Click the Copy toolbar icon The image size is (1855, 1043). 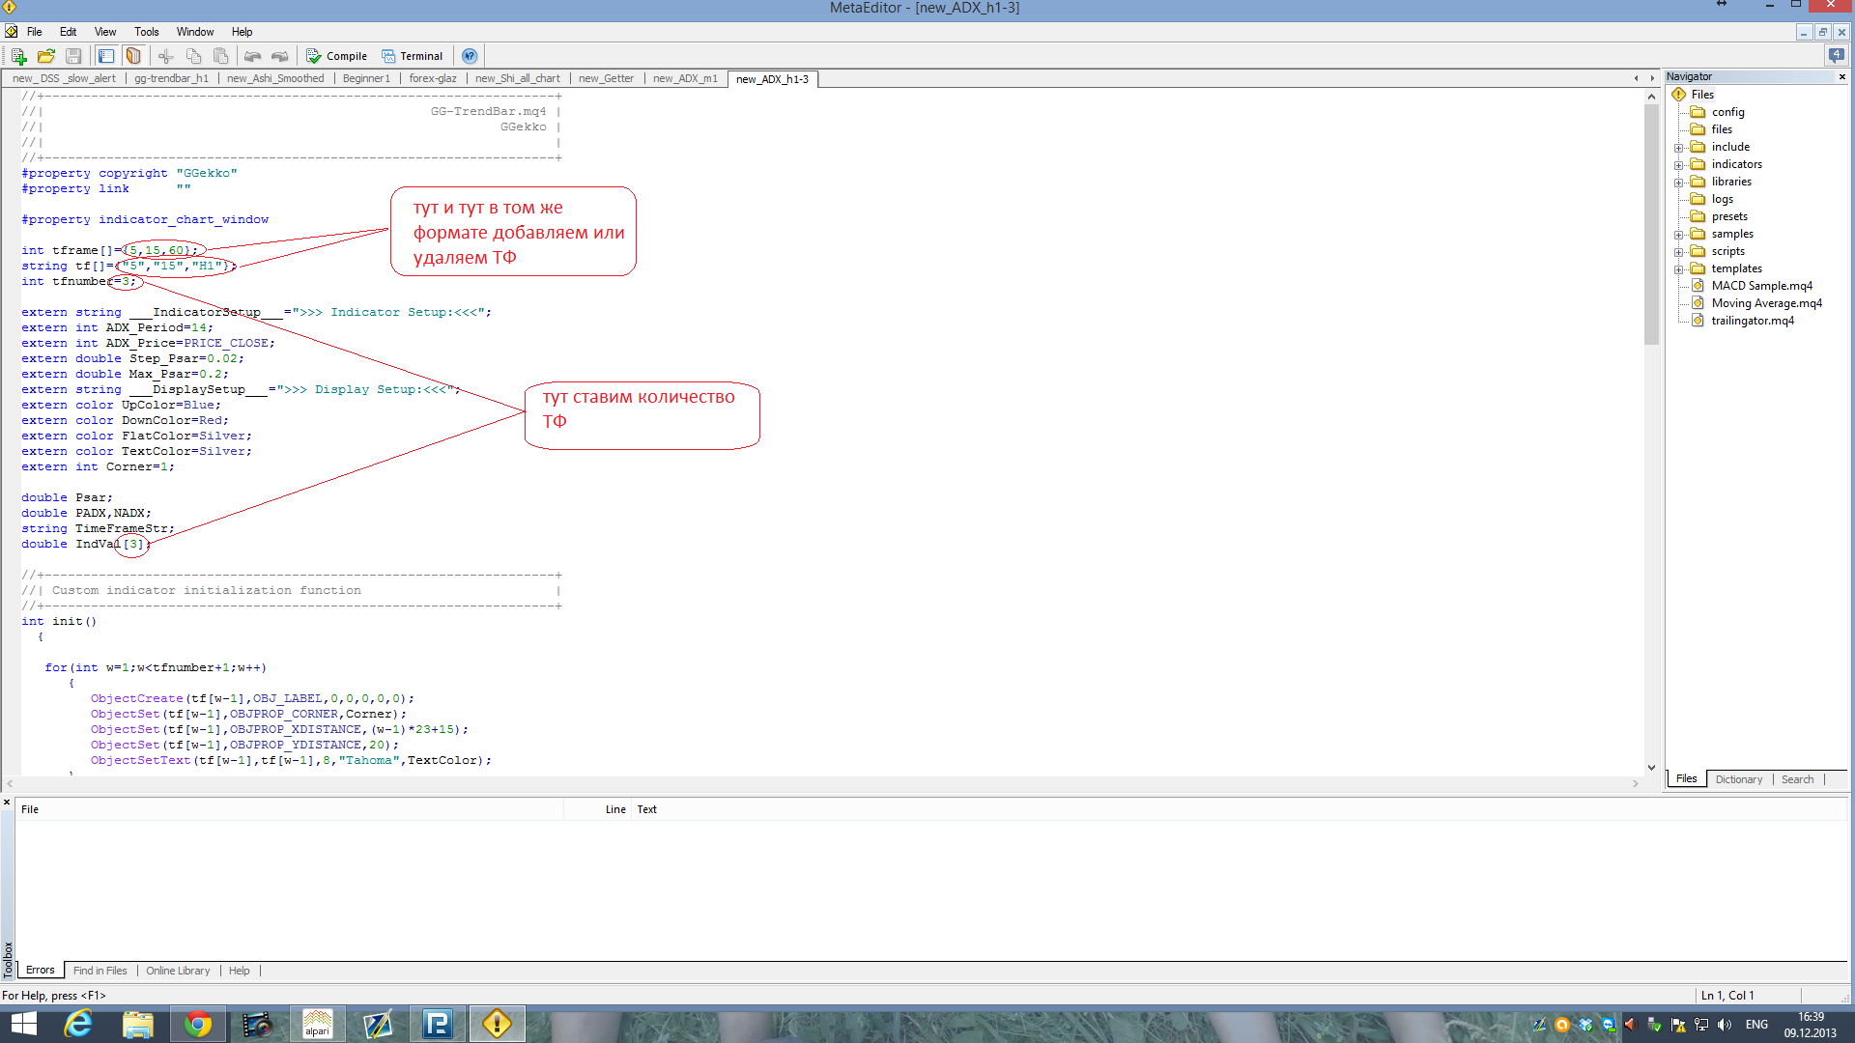click(x=193, y=56)
